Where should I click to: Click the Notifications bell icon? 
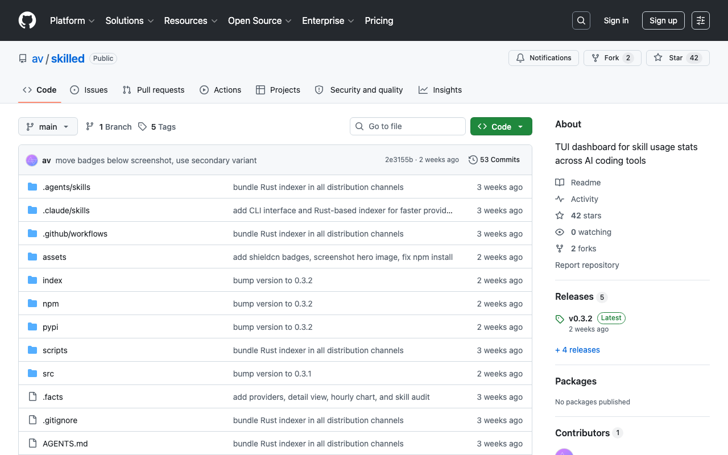[x=520, y=58]
